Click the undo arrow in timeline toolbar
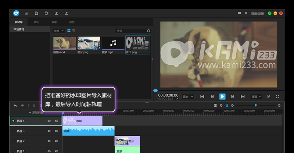 (15, 106)
